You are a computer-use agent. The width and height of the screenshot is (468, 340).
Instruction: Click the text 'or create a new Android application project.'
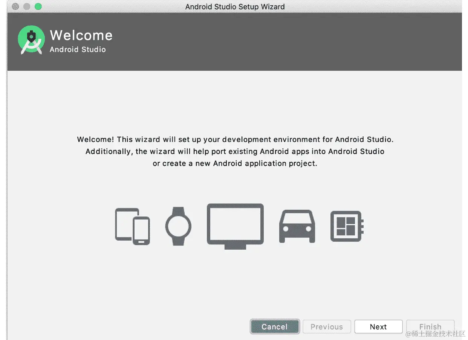[x=235, y=163]
